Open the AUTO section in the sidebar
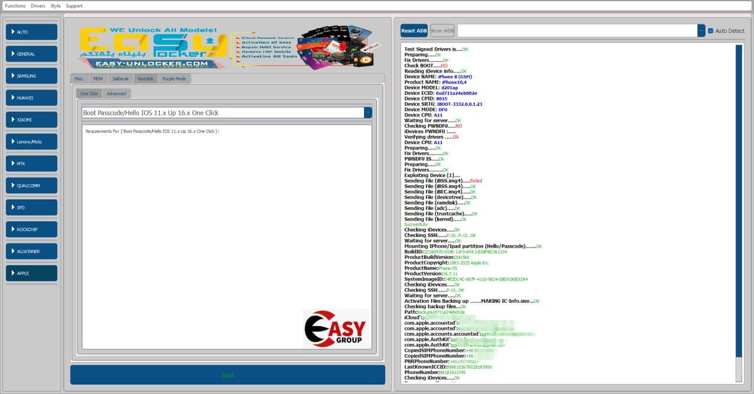This screenshot has height=394, width=754. pos(32,32)
